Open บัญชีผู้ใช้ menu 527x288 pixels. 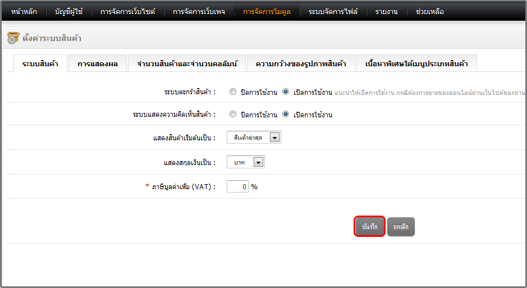pyautogui.click(x=68, y=12)
